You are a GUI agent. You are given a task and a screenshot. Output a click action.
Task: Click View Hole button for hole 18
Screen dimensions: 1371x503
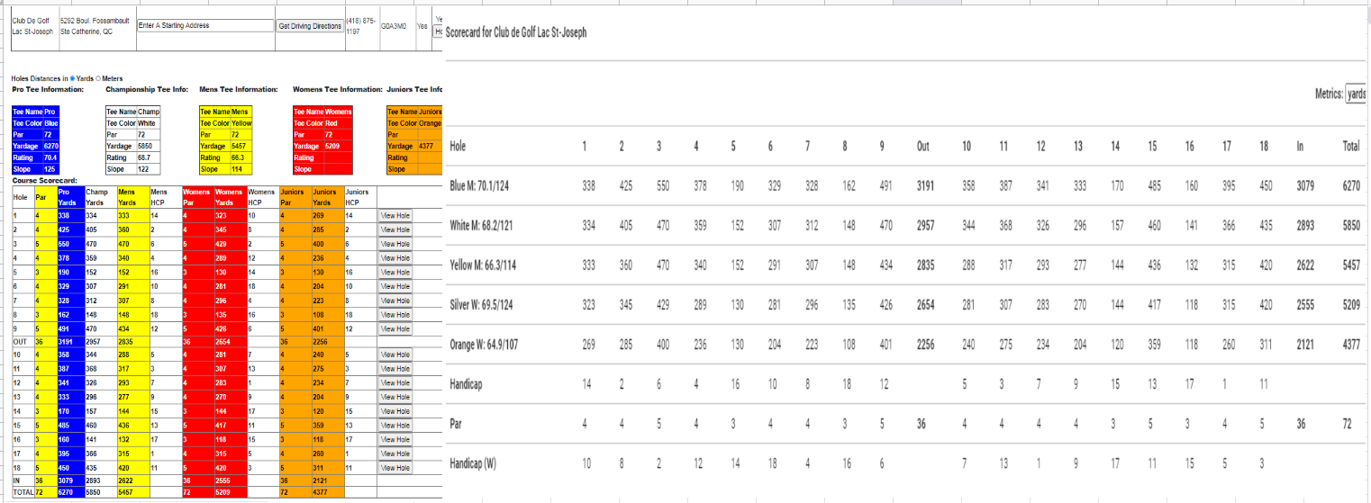point(395,468)
